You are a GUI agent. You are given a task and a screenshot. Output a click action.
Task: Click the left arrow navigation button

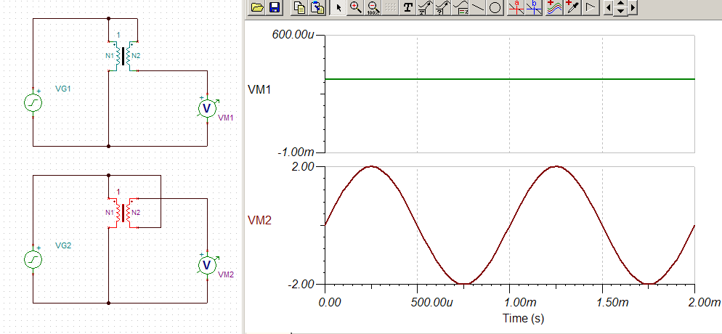pyautogui.click(x=609, y=8)
